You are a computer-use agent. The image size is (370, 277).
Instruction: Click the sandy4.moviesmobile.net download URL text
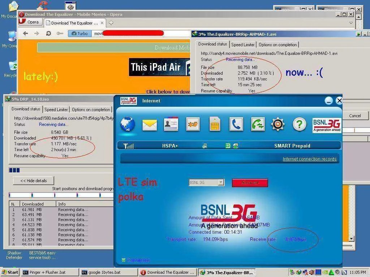(x=269, y=53)
